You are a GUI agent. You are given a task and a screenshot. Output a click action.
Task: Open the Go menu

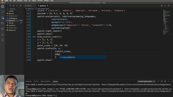[x=29, y=1]
